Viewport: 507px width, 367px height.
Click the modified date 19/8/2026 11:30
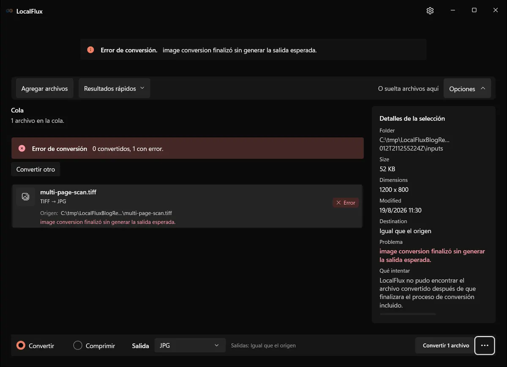pos(401,210)
